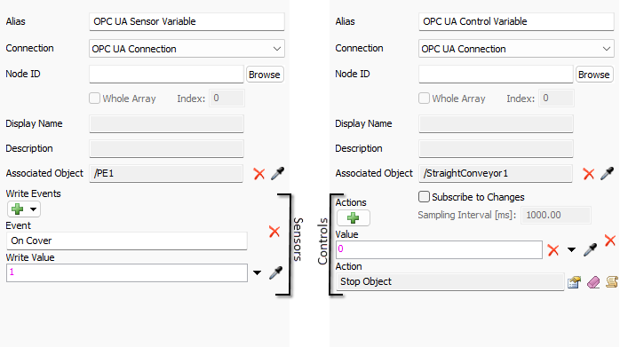
Task: Clear the /PE1 associated object with red X
Action: tap(259, 174)
